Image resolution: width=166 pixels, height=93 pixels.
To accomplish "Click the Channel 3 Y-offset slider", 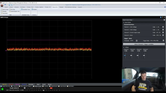I will coord(138,55).
